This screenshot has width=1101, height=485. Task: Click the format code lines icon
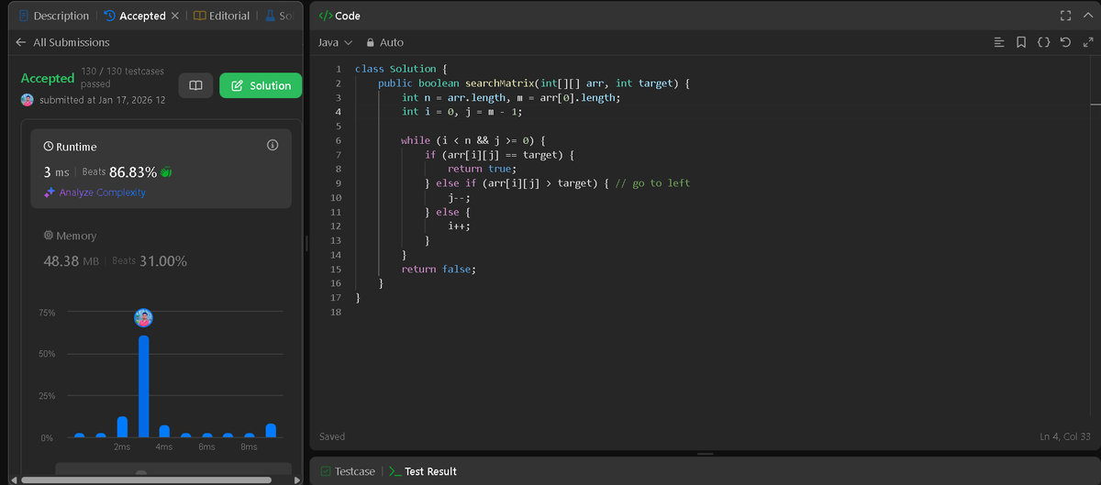pos(1000,42)
